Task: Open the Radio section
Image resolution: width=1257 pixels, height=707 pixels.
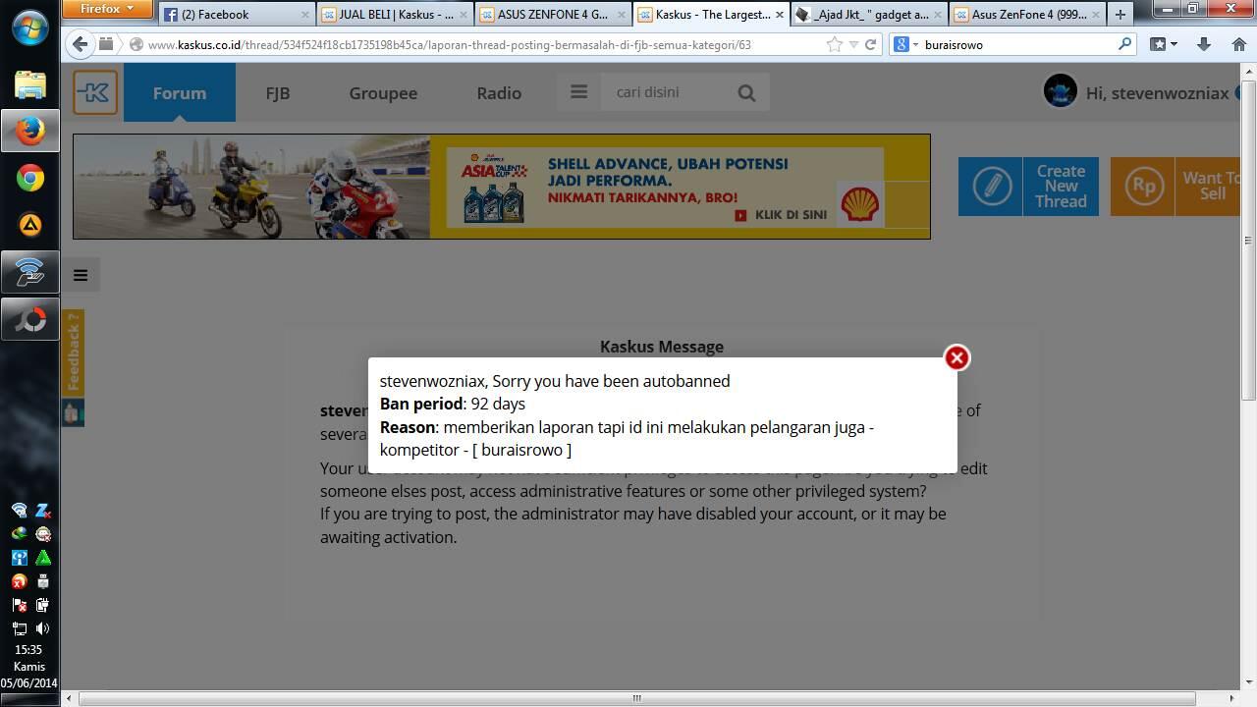Action: (499, 92)
